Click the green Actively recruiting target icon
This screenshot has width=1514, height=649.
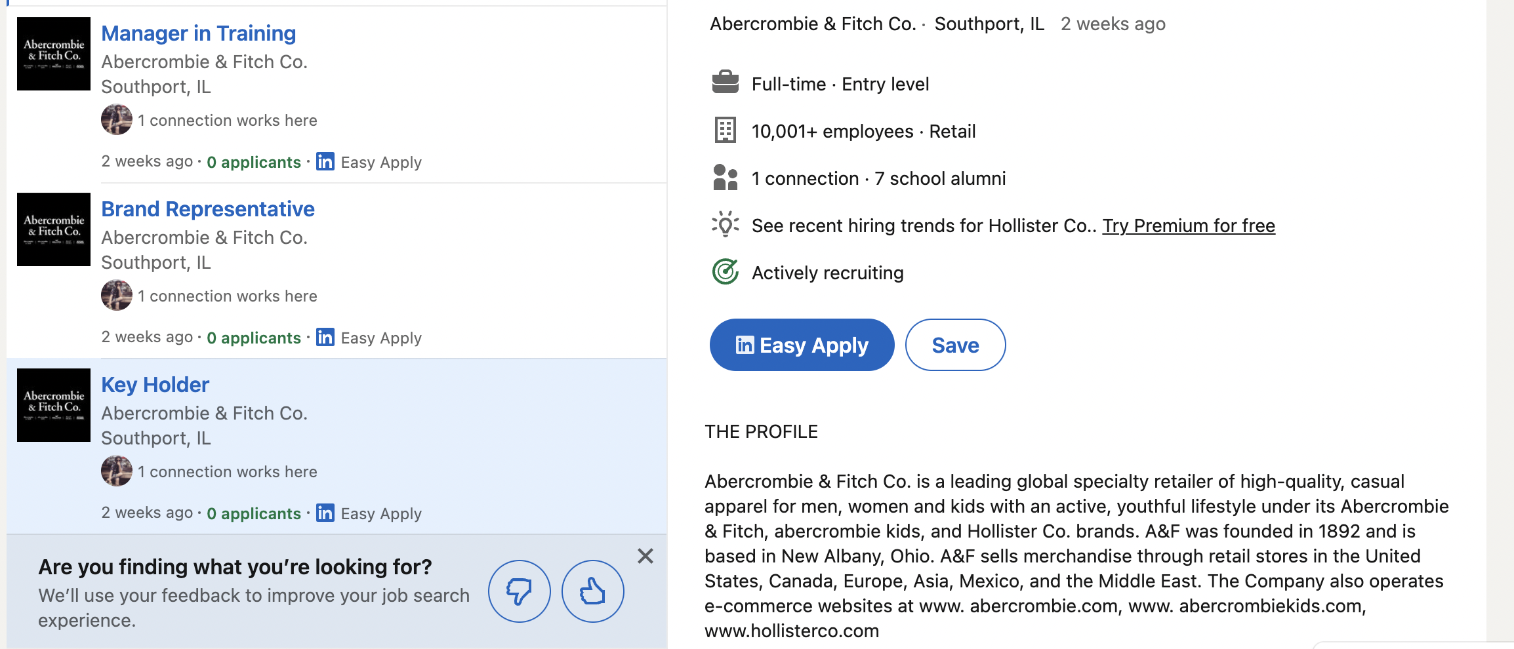tap(725, 272)
